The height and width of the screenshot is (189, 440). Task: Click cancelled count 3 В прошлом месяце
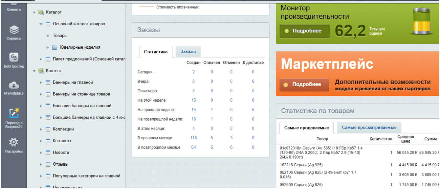(231, 138)
